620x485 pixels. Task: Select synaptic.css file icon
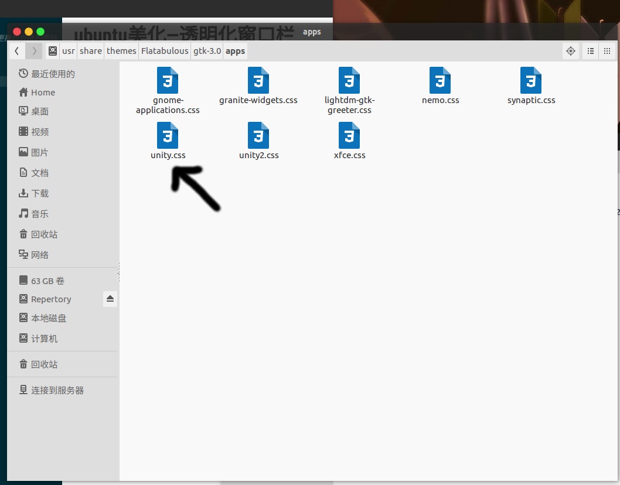click(x=531, y=81)
